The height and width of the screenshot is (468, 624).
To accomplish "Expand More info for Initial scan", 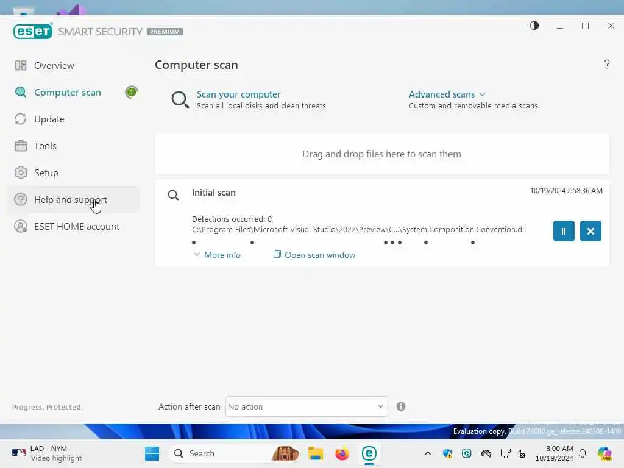I will pyautogui.click(x=217, y=255).
